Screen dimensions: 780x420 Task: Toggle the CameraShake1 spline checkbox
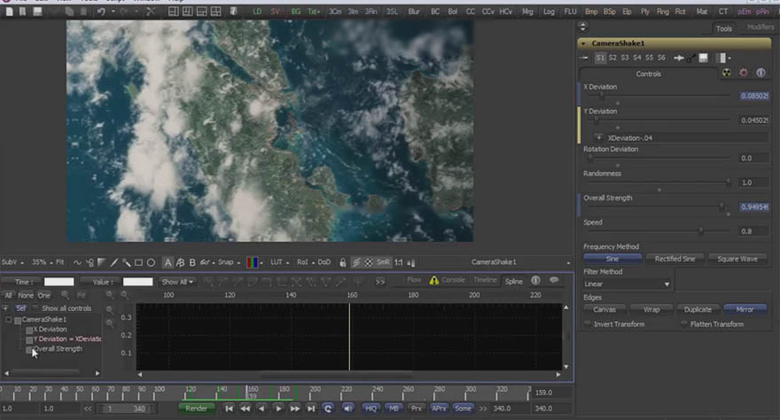(18, 320)
